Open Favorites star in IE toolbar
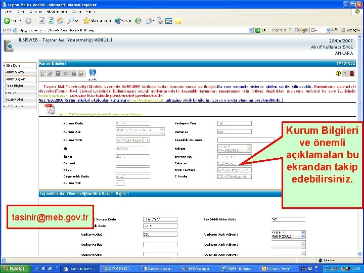Image resolution: width=364 pixels, height=273 pixels. pyautogui.click(x=86, y=21)
